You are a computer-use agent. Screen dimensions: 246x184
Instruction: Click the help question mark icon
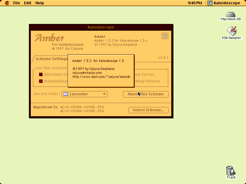pos(165,36)
